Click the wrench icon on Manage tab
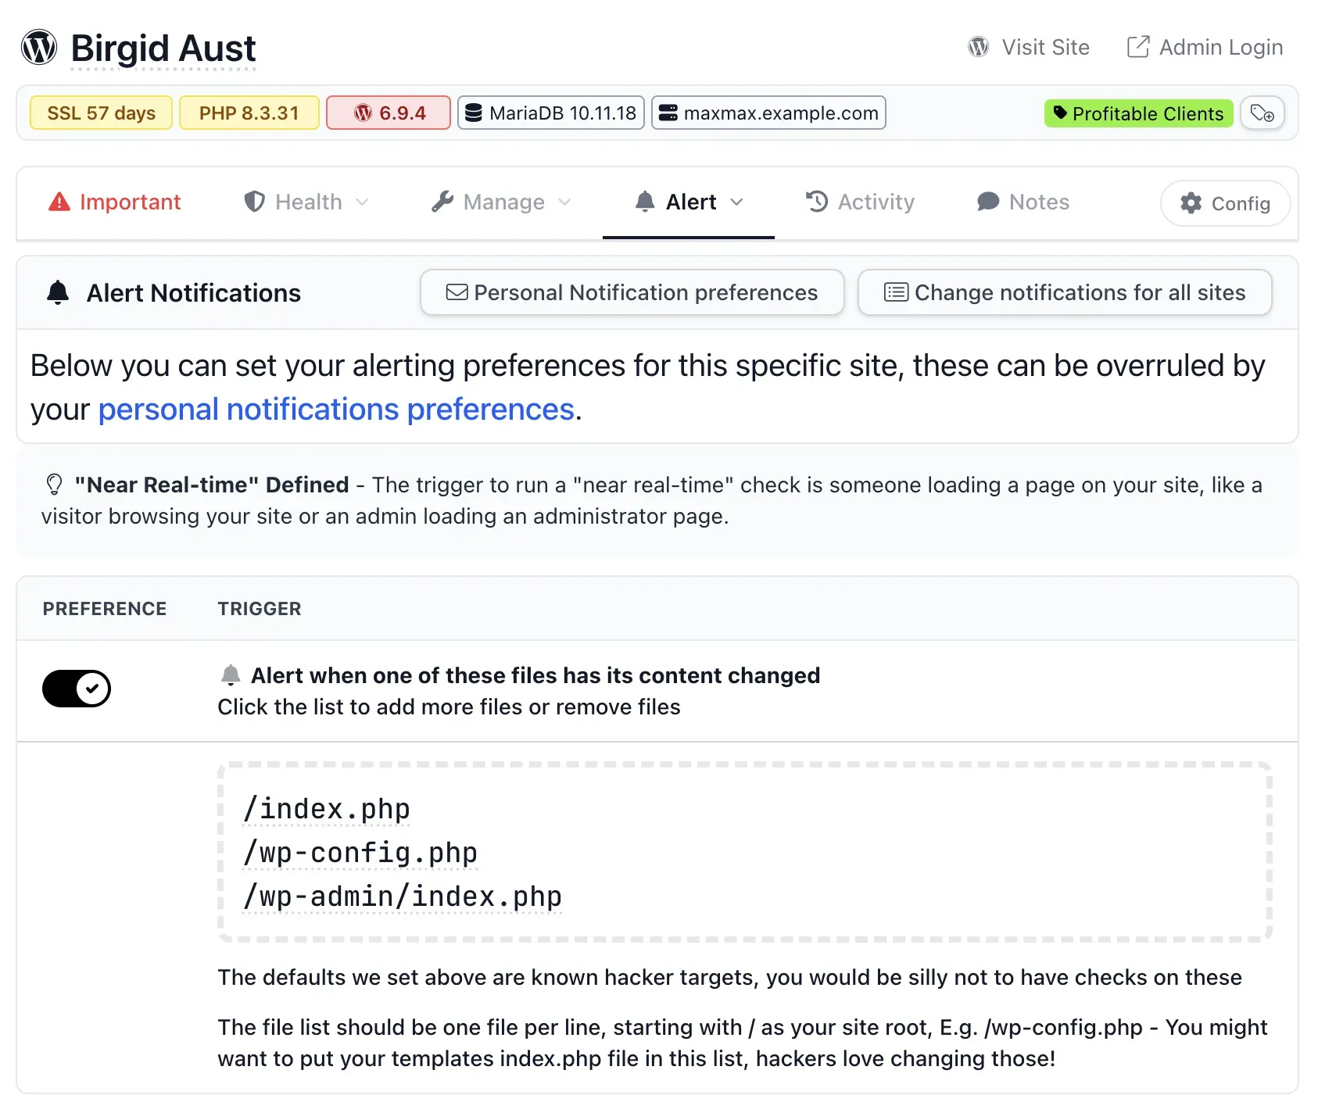1318x1113 pixels. click(442, 202)
